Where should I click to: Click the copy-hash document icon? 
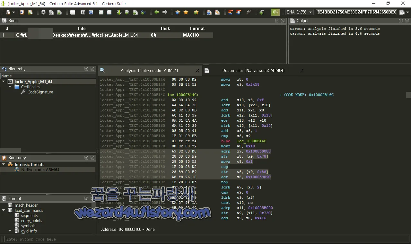tap(402, 12)
